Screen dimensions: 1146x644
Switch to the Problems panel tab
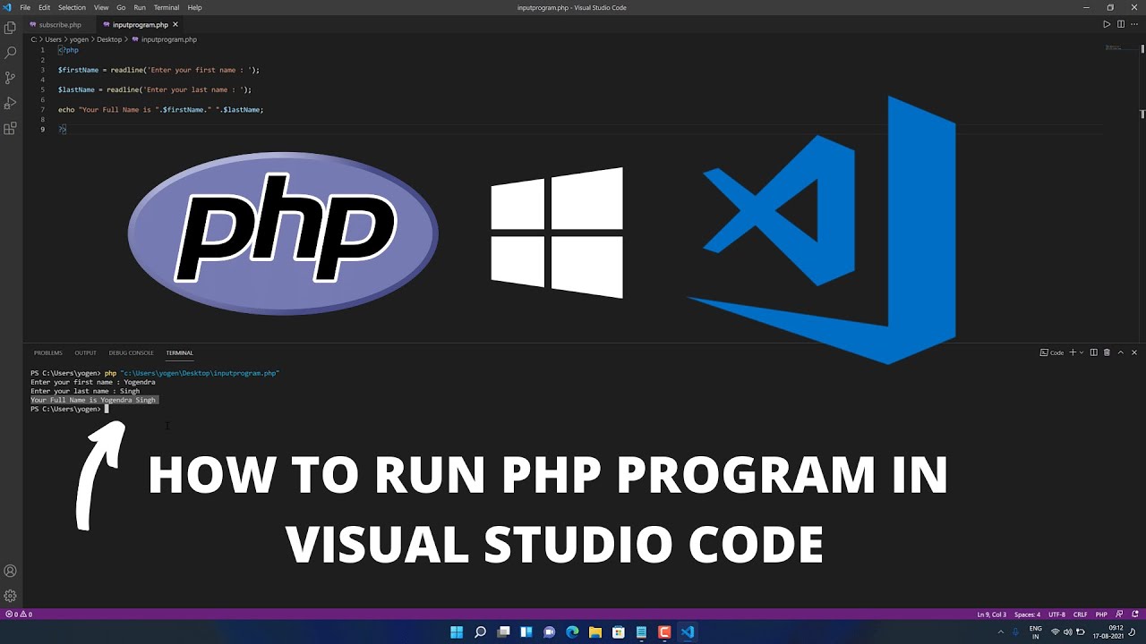pos(48,352)
